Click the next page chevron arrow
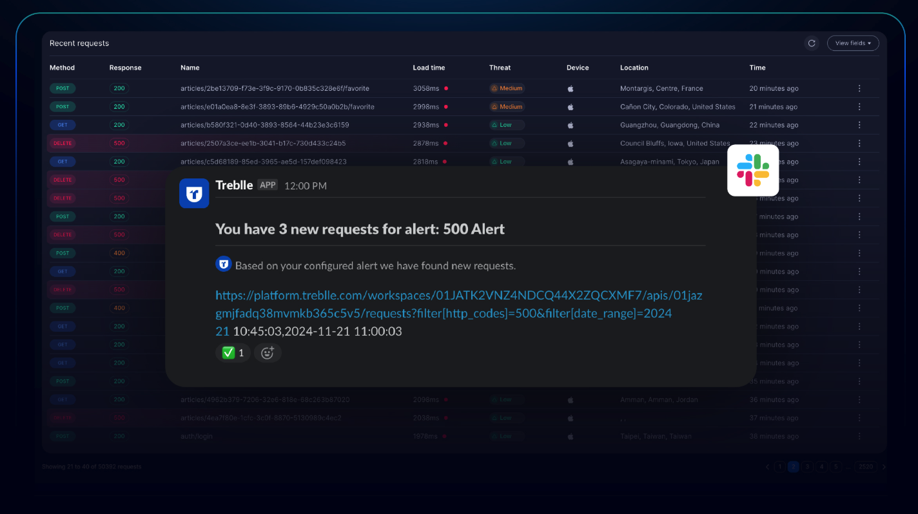The image size is (918, 514). [x=884, y=466]
